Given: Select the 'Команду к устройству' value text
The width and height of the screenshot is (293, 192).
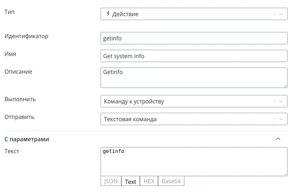Looking at the screenshot, I should [134, 101].
